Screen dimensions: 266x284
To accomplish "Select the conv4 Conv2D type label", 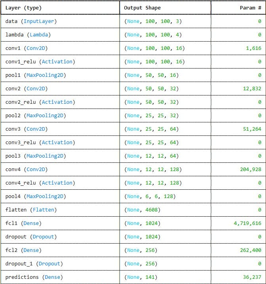I will click(x=36, y=170).
